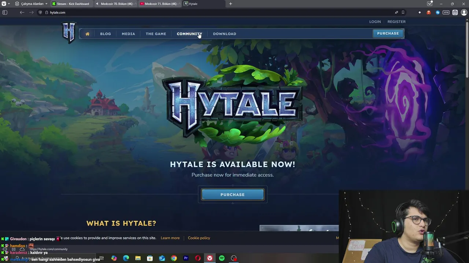Open Adobe Premiere Pro from taskbar
Image resolution: width=469 pixels, height=263 pixels.
click(186, 258)
